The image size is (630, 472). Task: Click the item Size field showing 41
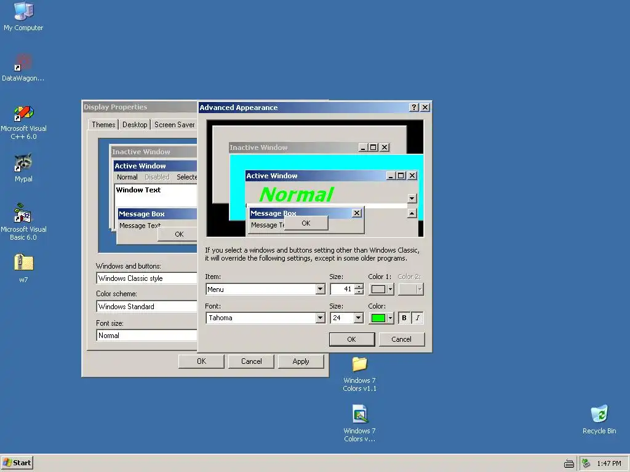(342, 289)
